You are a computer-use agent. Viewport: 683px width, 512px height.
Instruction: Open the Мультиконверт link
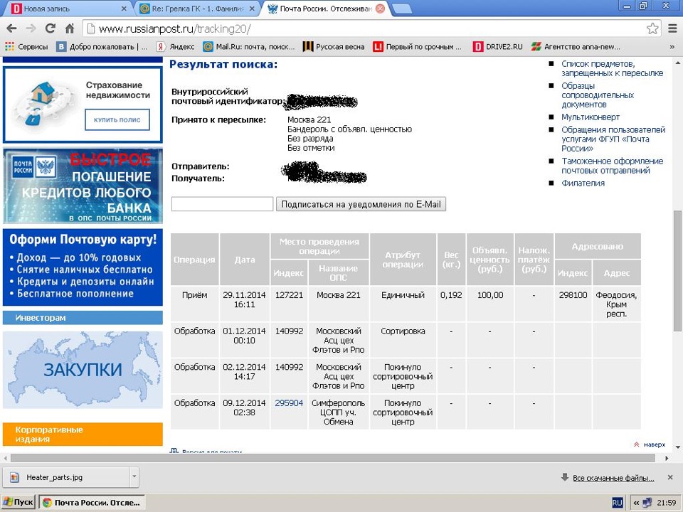[591, 117]
